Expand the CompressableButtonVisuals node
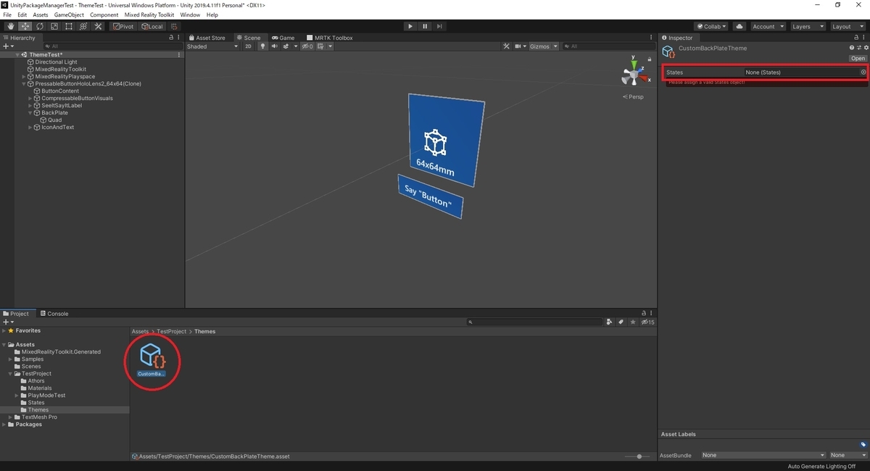870x471 pixels. click(30, 99)
